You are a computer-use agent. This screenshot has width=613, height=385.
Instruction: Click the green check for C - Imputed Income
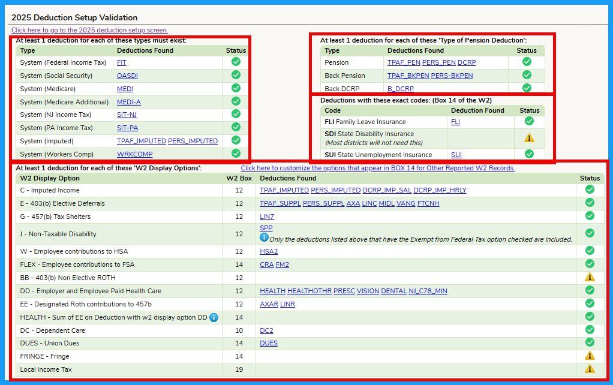point(590,189)
